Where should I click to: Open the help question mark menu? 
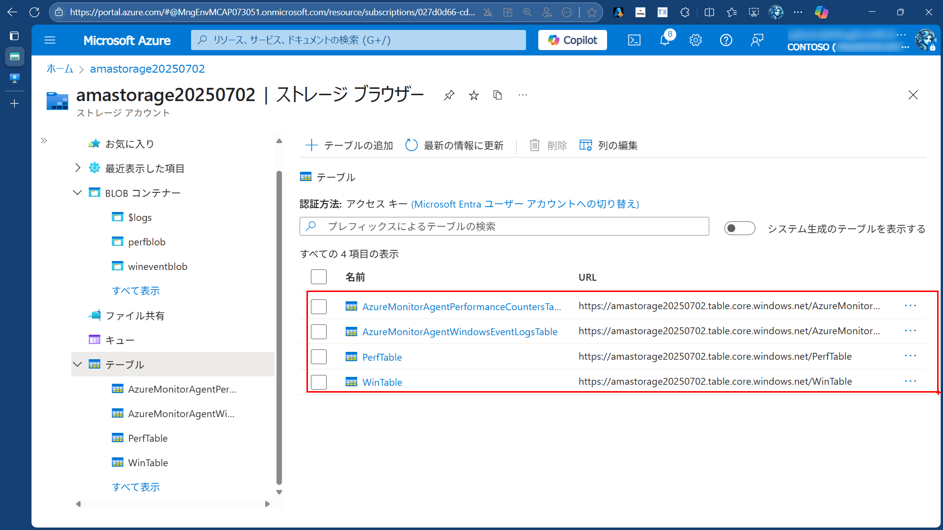[726, 40]
